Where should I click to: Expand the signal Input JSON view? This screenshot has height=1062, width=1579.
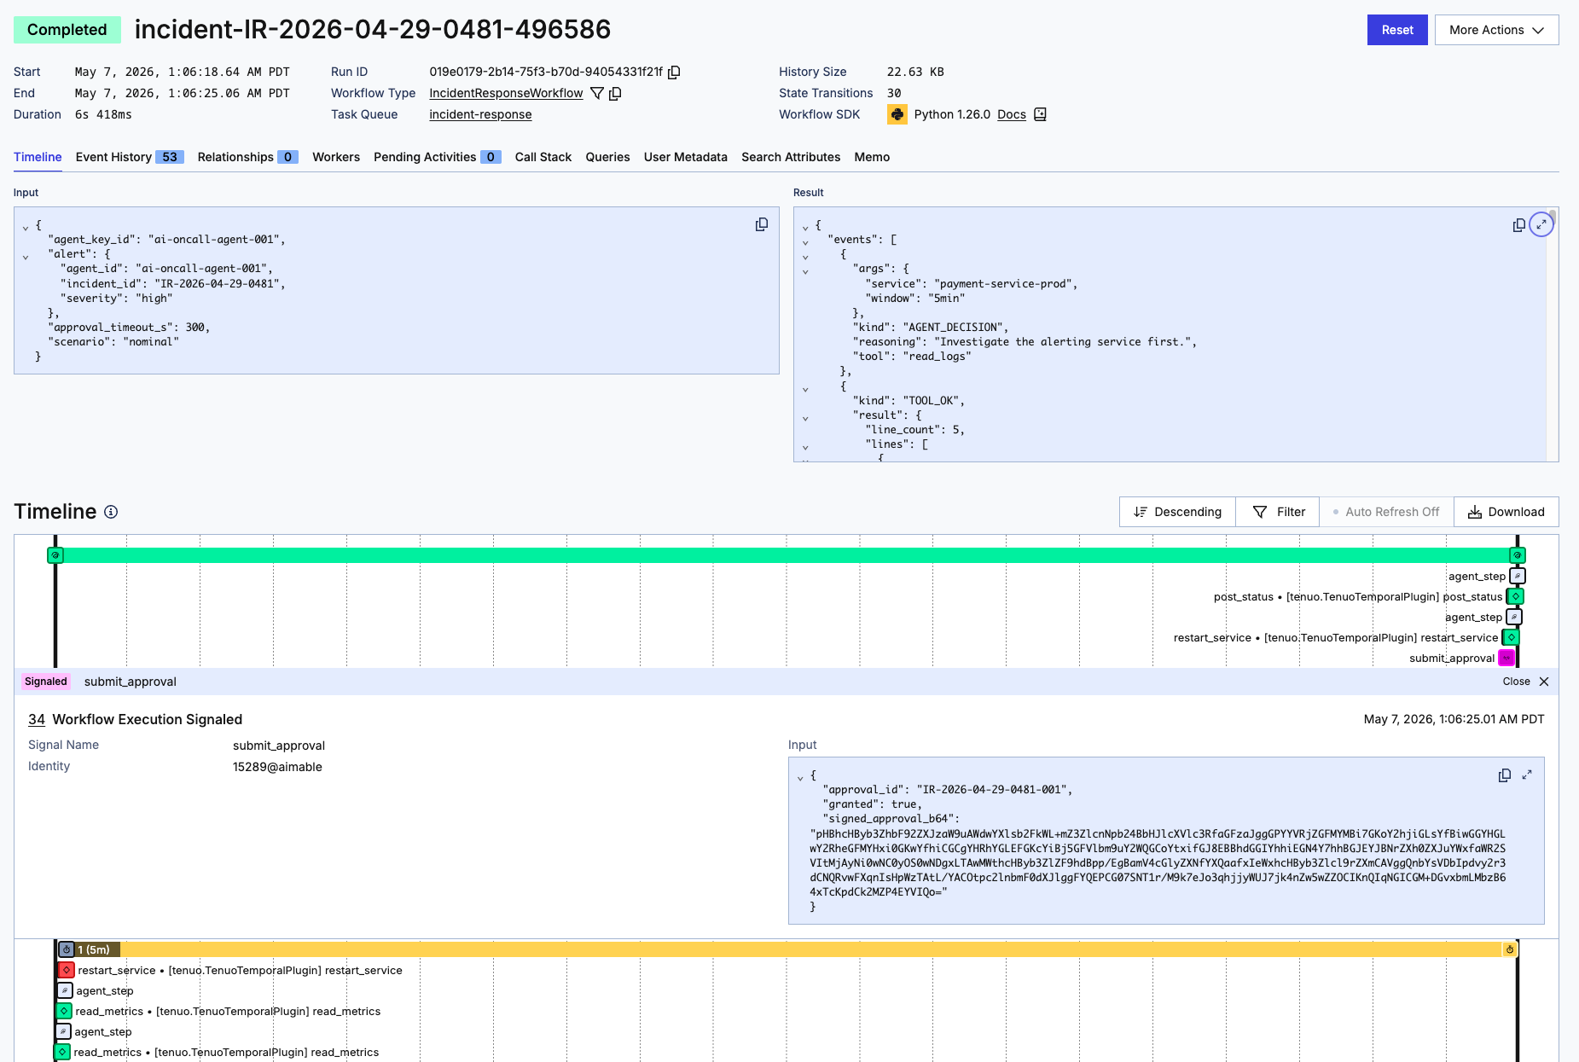point(1527,775)
